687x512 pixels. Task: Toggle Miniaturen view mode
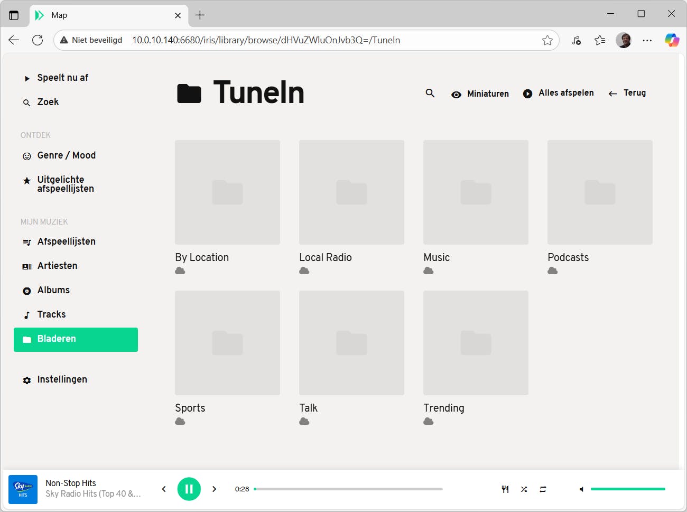pos(480,94)
